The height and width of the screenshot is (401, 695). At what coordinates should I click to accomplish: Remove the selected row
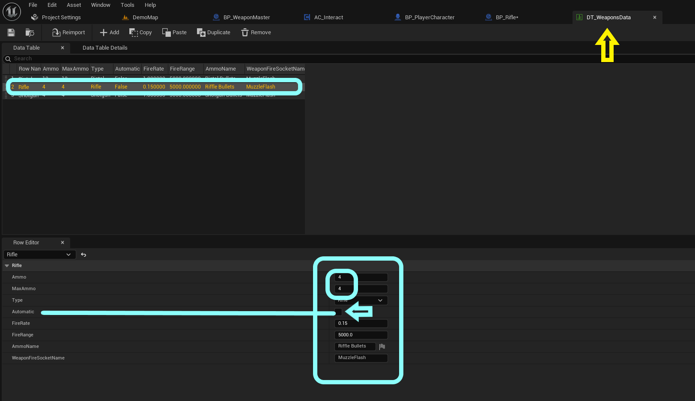pos(256,33)
